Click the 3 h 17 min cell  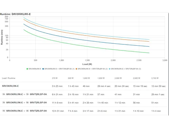[x=88, y=111]
